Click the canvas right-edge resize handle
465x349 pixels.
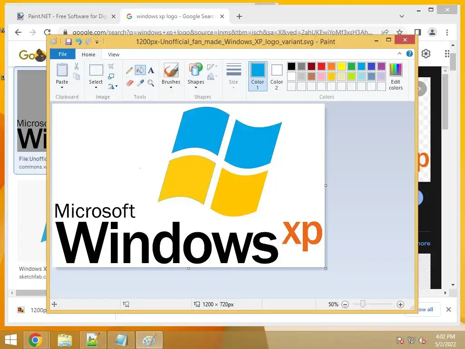326,185
